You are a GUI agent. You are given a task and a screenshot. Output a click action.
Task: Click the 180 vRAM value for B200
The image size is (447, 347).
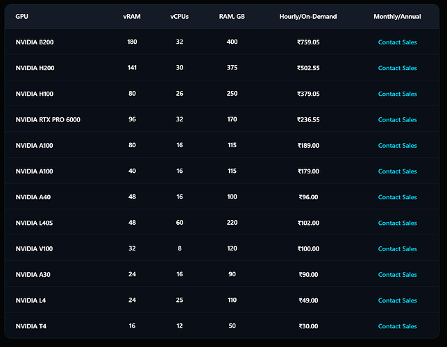click(x=132, y=42)
